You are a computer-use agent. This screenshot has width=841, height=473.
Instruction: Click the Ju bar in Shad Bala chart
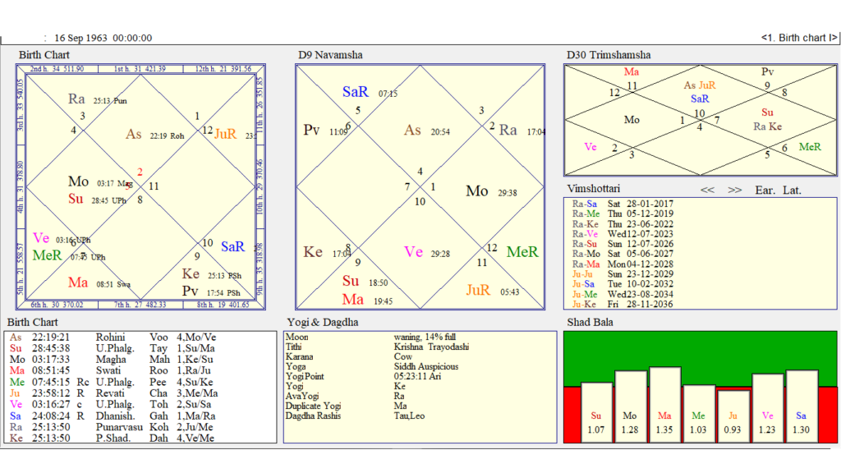click(x=733, y=416)
